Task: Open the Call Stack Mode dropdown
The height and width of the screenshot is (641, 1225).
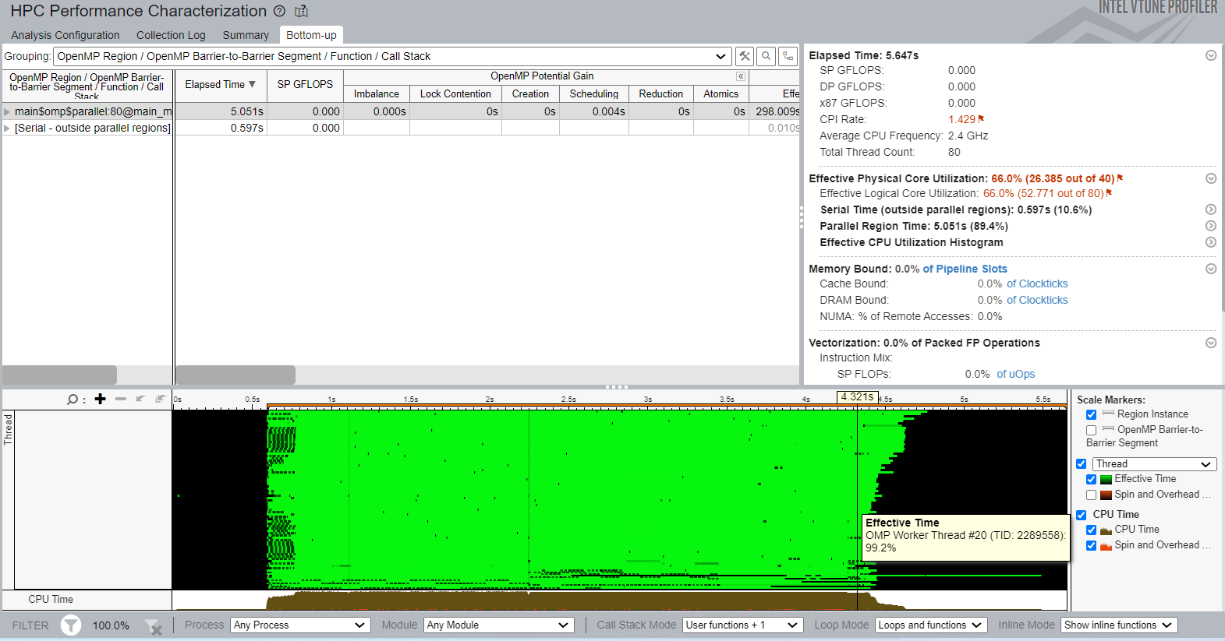Action: coord(742,625)
